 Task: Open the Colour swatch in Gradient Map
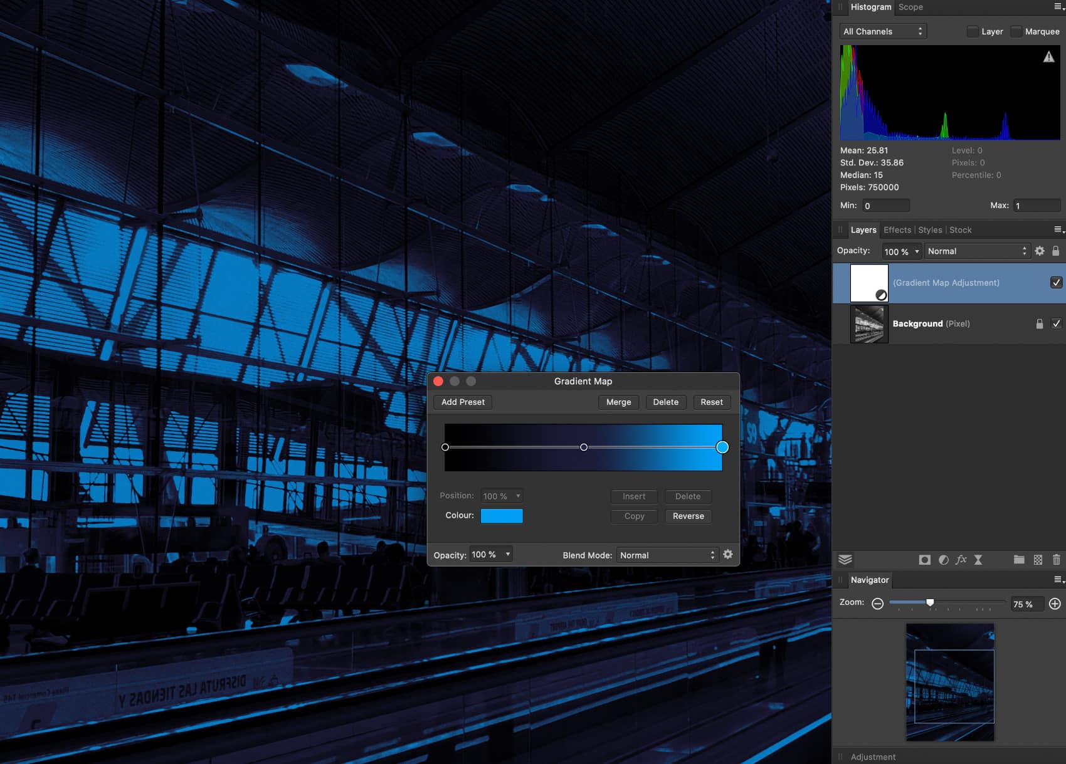coord(502,515)
